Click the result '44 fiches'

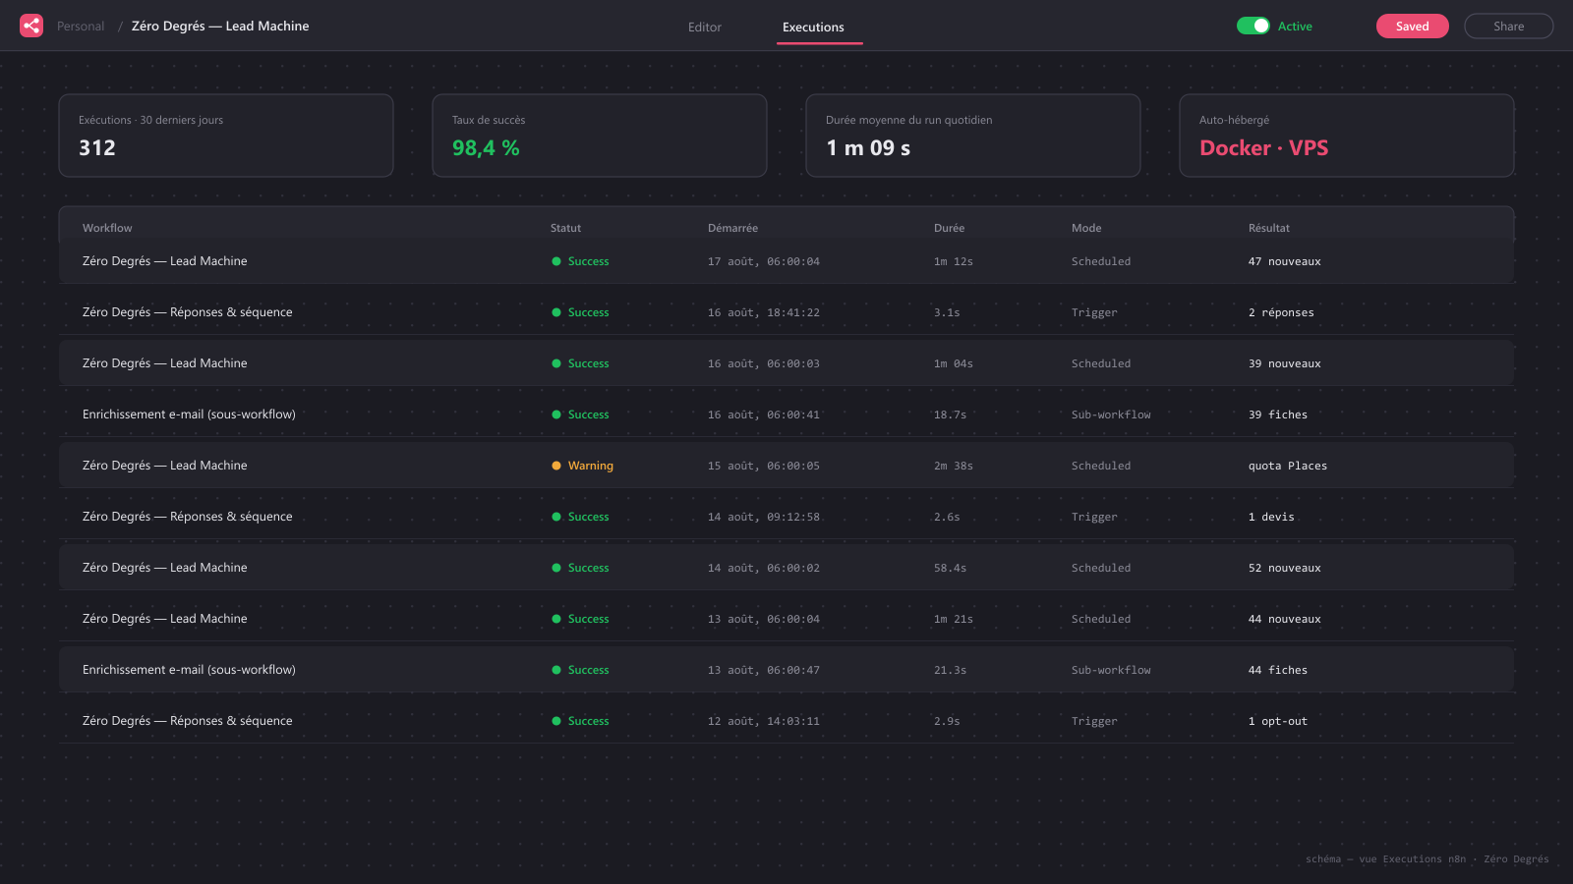[1278, 670]
